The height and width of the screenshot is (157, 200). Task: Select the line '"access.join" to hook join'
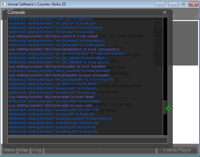coord(53,88)
